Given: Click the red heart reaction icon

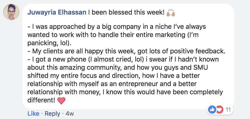Looking at the screenshot, I should pos(219,110).
